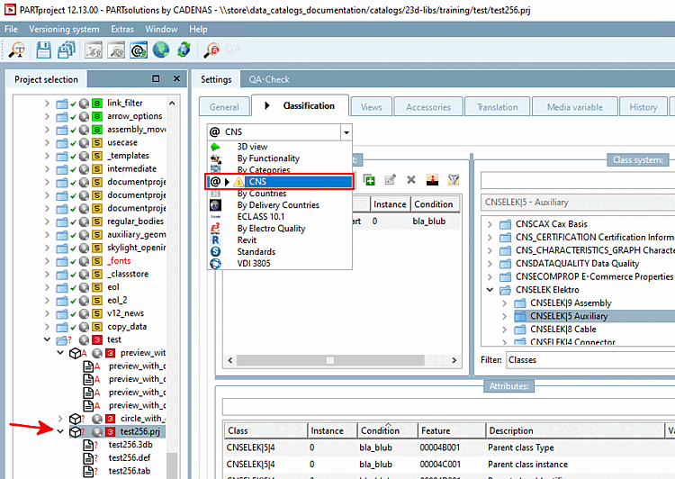The height and width of the screenshot is (479, 675).
Task: Pick By Electro Quality option
Action: pyautogui.click(x=271, y=229)
